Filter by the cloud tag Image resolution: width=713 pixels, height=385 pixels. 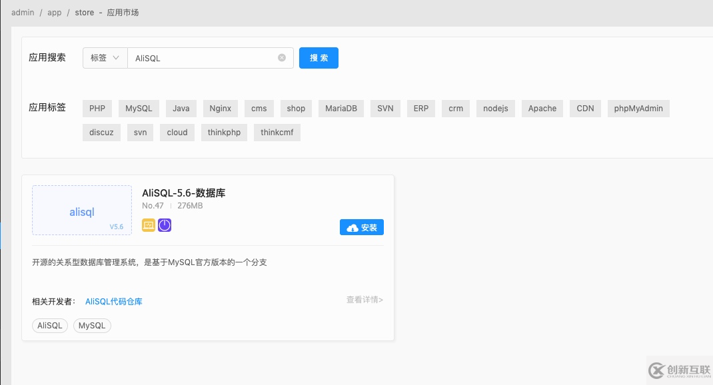pyautogui.click(x=177, y=133)
